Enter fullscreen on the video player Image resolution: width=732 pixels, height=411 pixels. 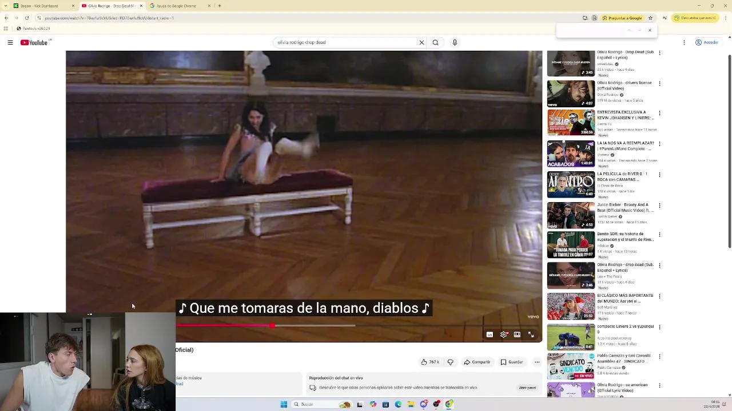tap(531, 335)
